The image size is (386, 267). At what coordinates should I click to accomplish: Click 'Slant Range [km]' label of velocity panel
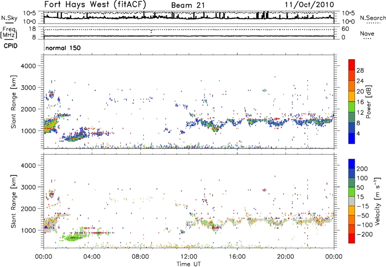tap(14, 201)
